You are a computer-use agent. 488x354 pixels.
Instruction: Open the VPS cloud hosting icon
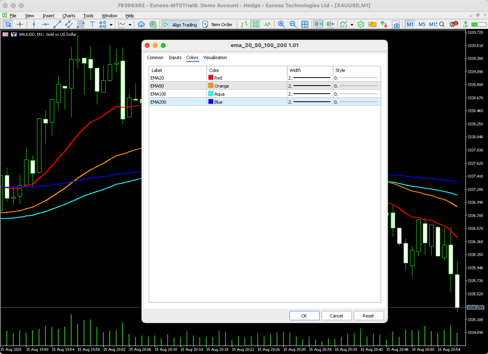(141, 25)
